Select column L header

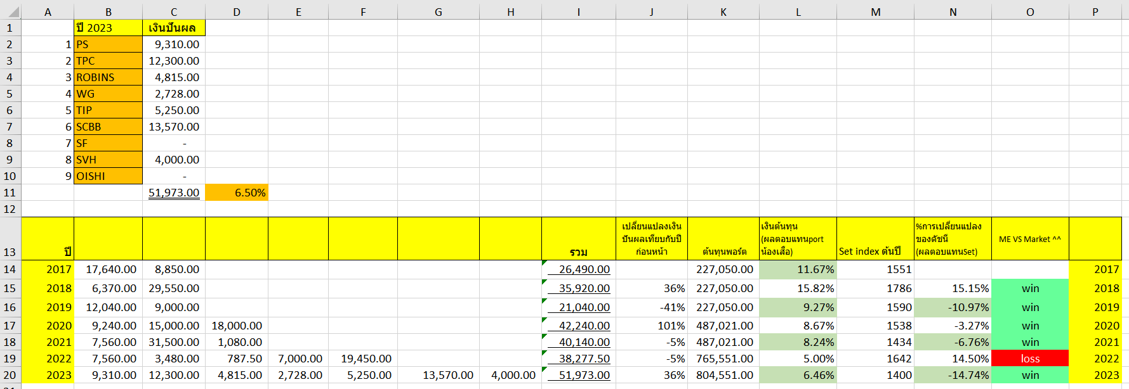(x=798, y=11)
